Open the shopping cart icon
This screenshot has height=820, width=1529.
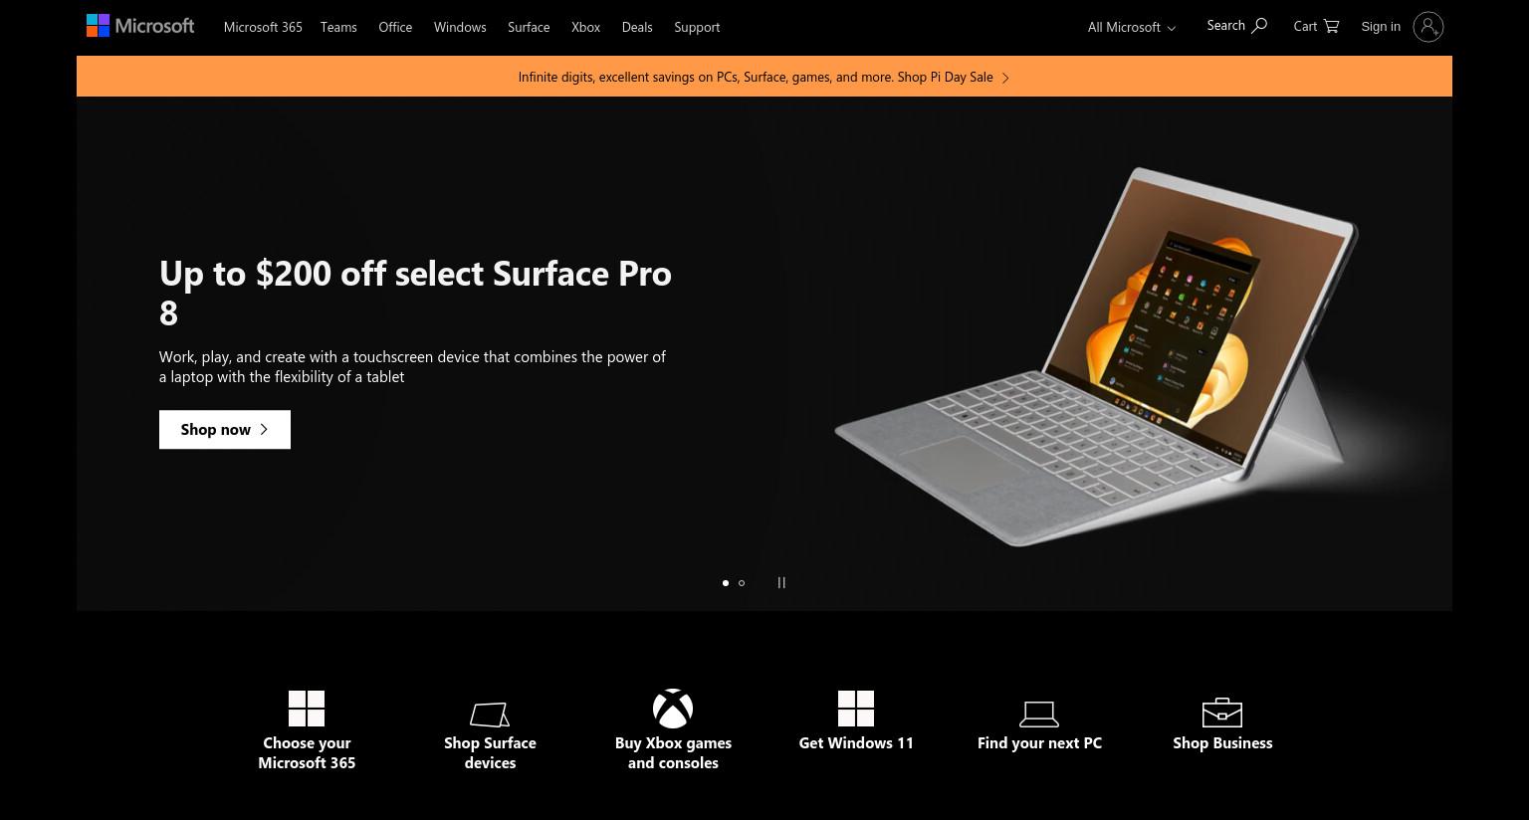pyautogui.click(x=1331, y=26)
